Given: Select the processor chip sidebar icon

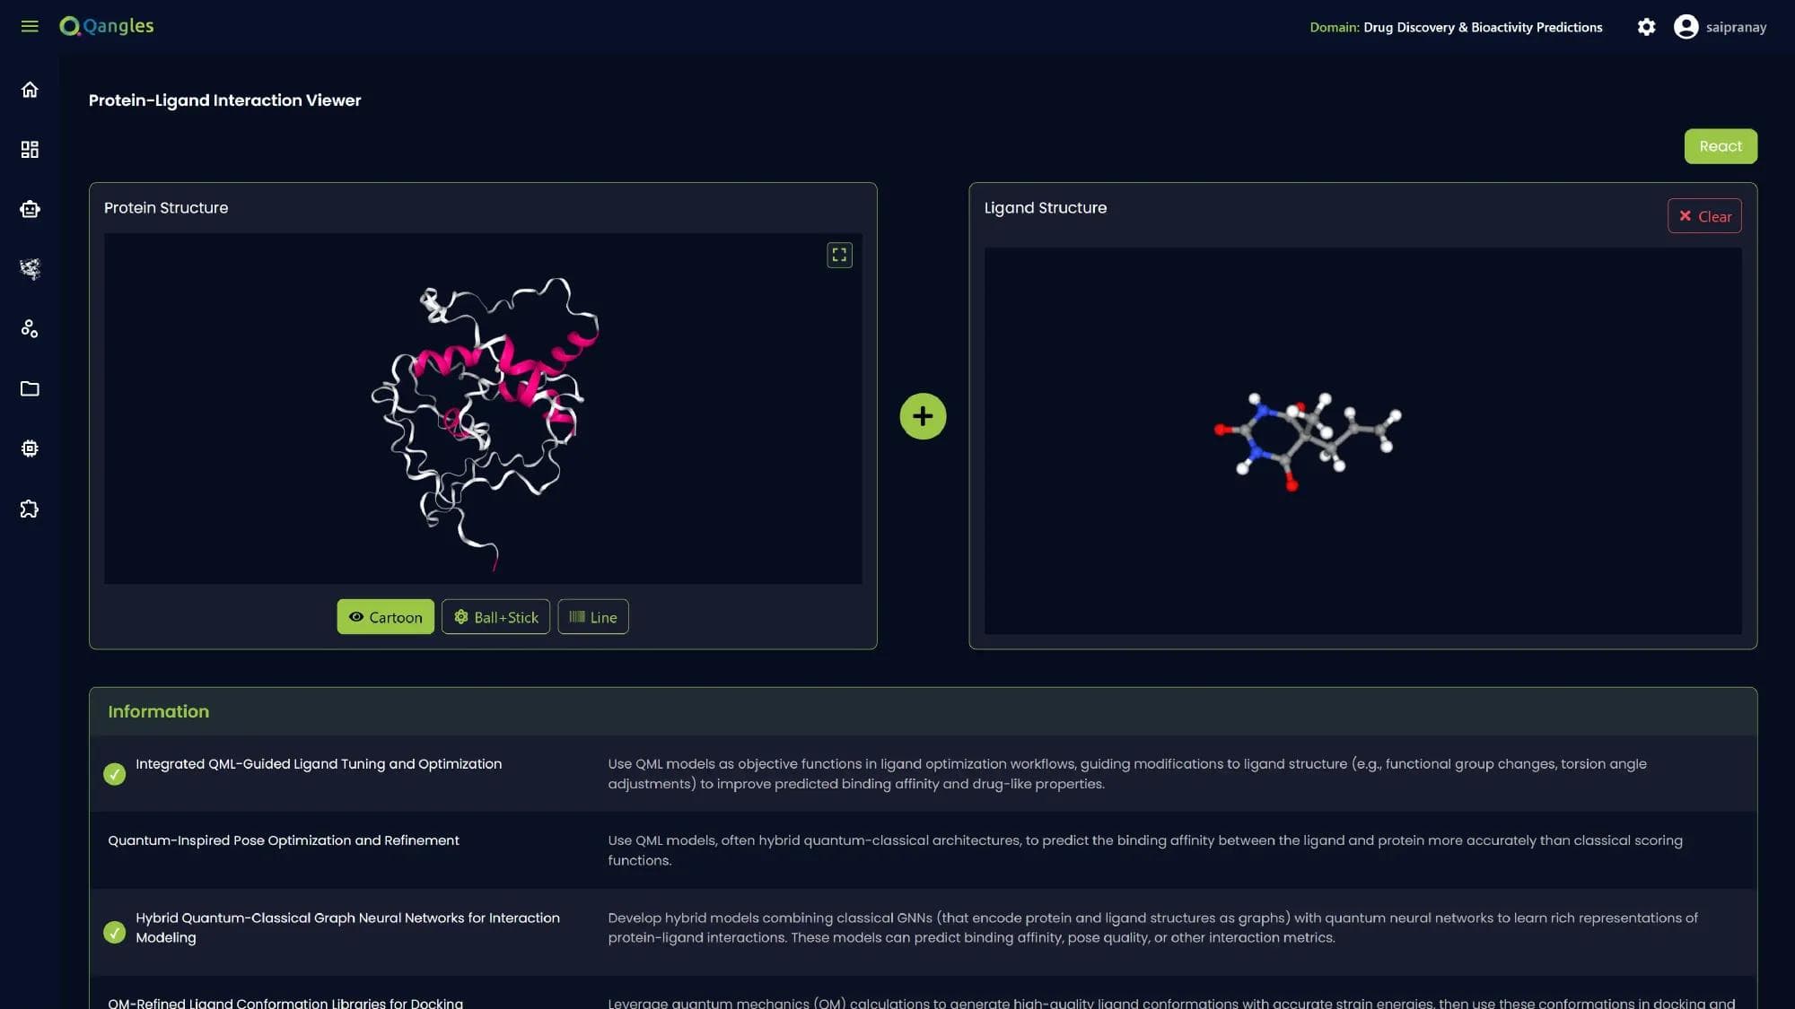Looking at the screenshot, I should [x=30, y=448].
